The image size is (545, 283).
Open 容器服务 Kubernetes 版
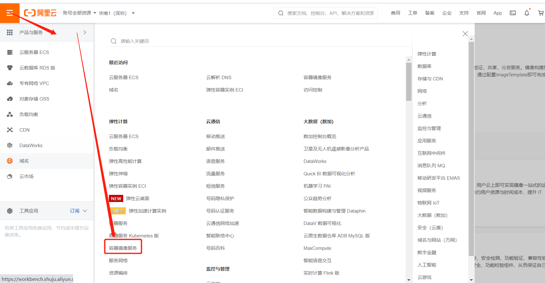tap(134, 236)
